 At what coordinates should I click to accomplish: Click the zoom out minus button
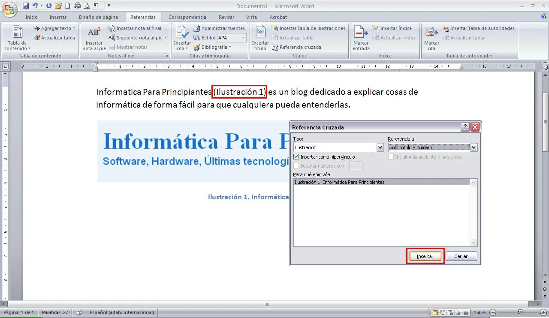[x=493, y=312]
